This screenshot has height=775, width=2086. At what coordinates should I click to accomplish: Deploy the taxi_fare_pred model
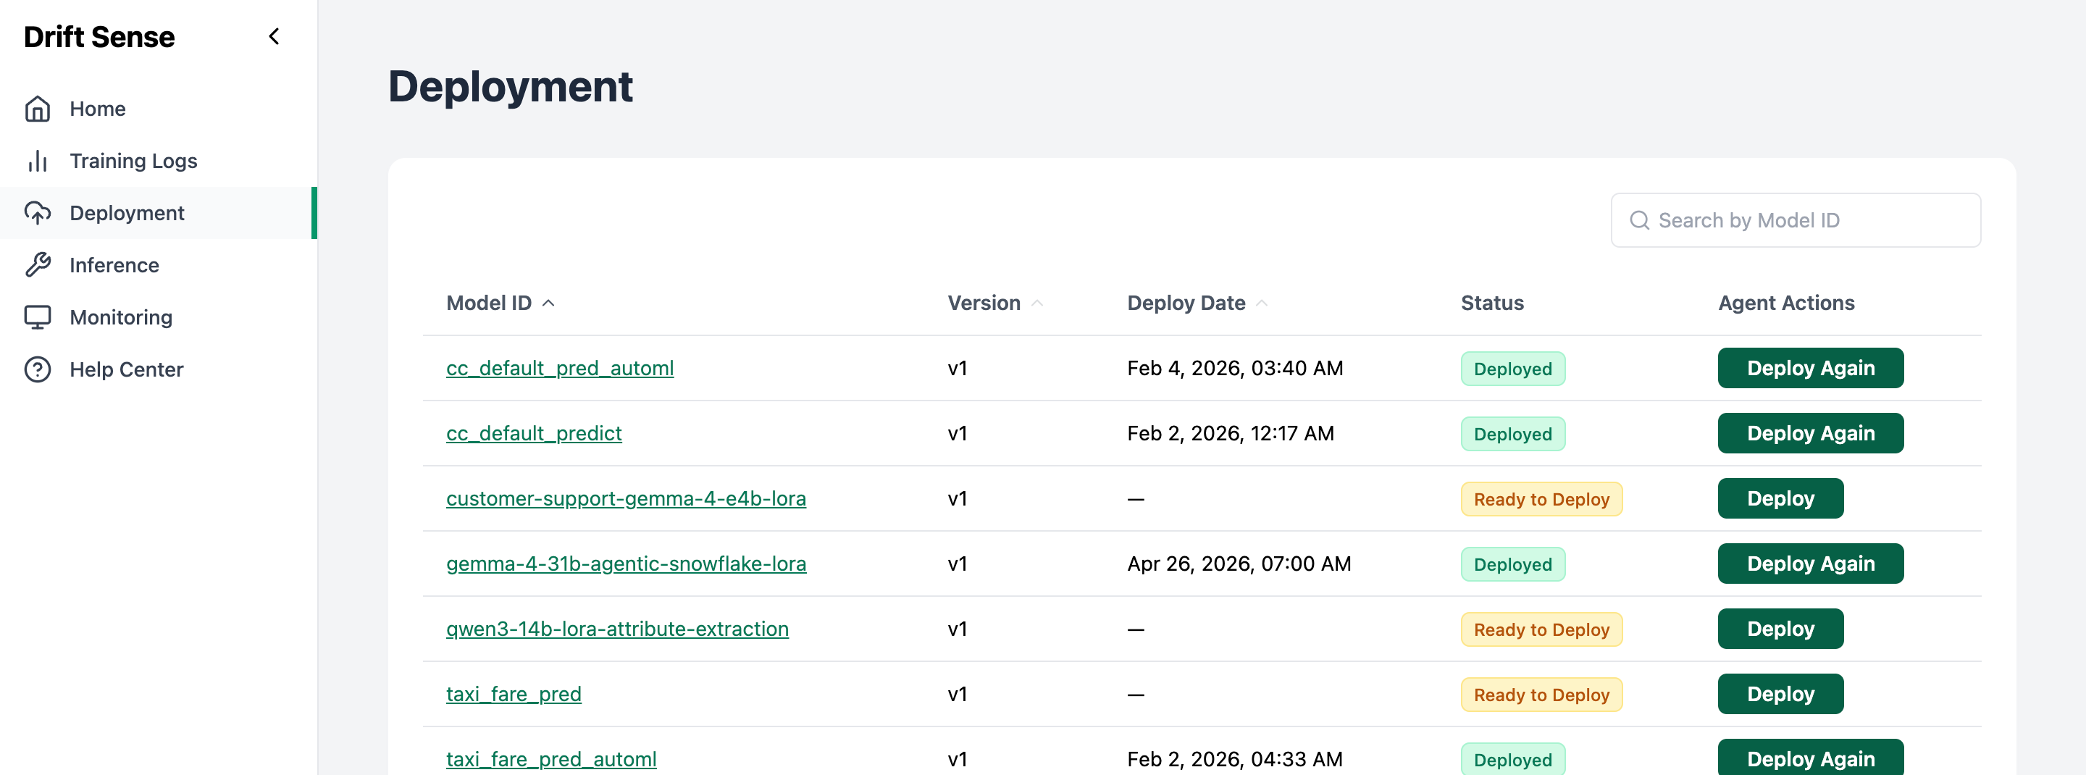click(1781, 694)
